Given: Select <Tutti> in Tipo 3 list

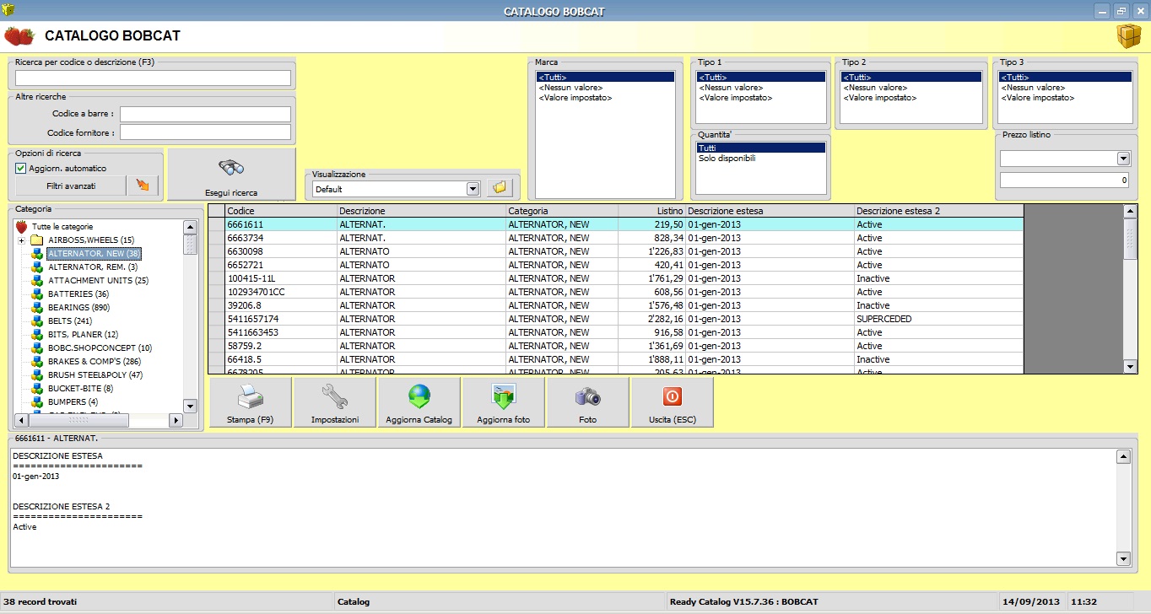Looking at the screenshot, I should (x=1065, y=77).
